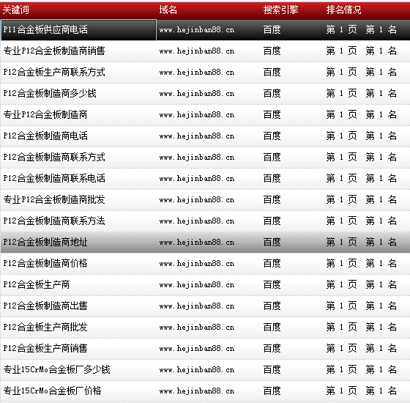Click the 搜索引擎 column header
The height and width of the screenshot is (403, 410).
[x=280, y=10]
